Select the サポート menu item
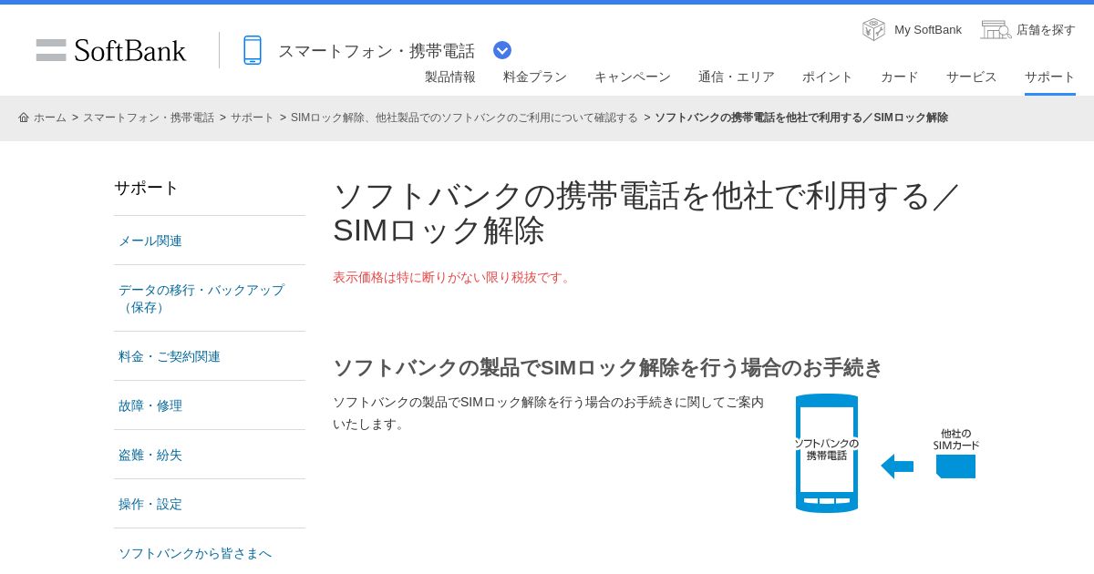The image size is (1094, 574). coord(1050,77)
